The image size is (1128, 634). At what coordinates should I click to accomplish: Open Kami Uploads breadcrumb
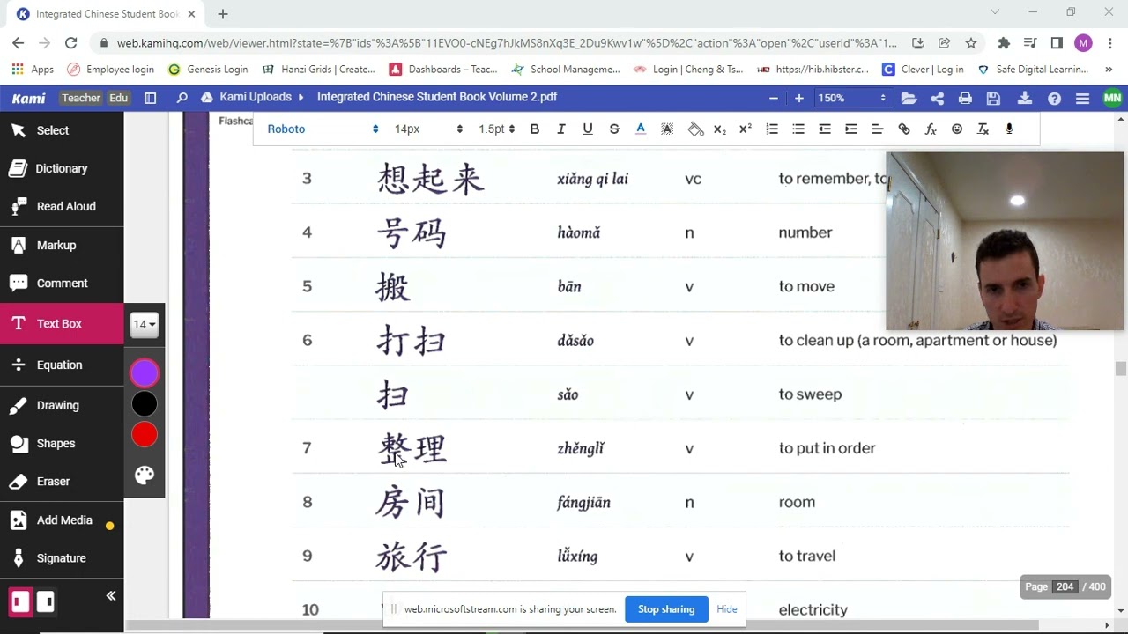[x=255, y=97]
